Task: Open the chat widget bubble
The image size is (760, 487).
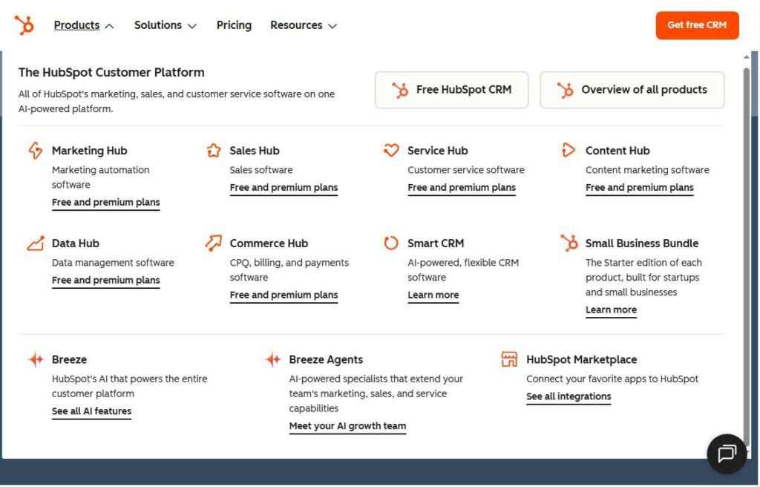Action: [726, 454]
